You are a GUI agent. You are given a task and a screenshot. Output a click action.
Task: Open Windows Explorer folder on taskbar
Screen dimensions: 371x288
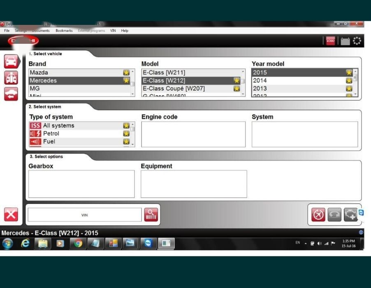(43, 244)
